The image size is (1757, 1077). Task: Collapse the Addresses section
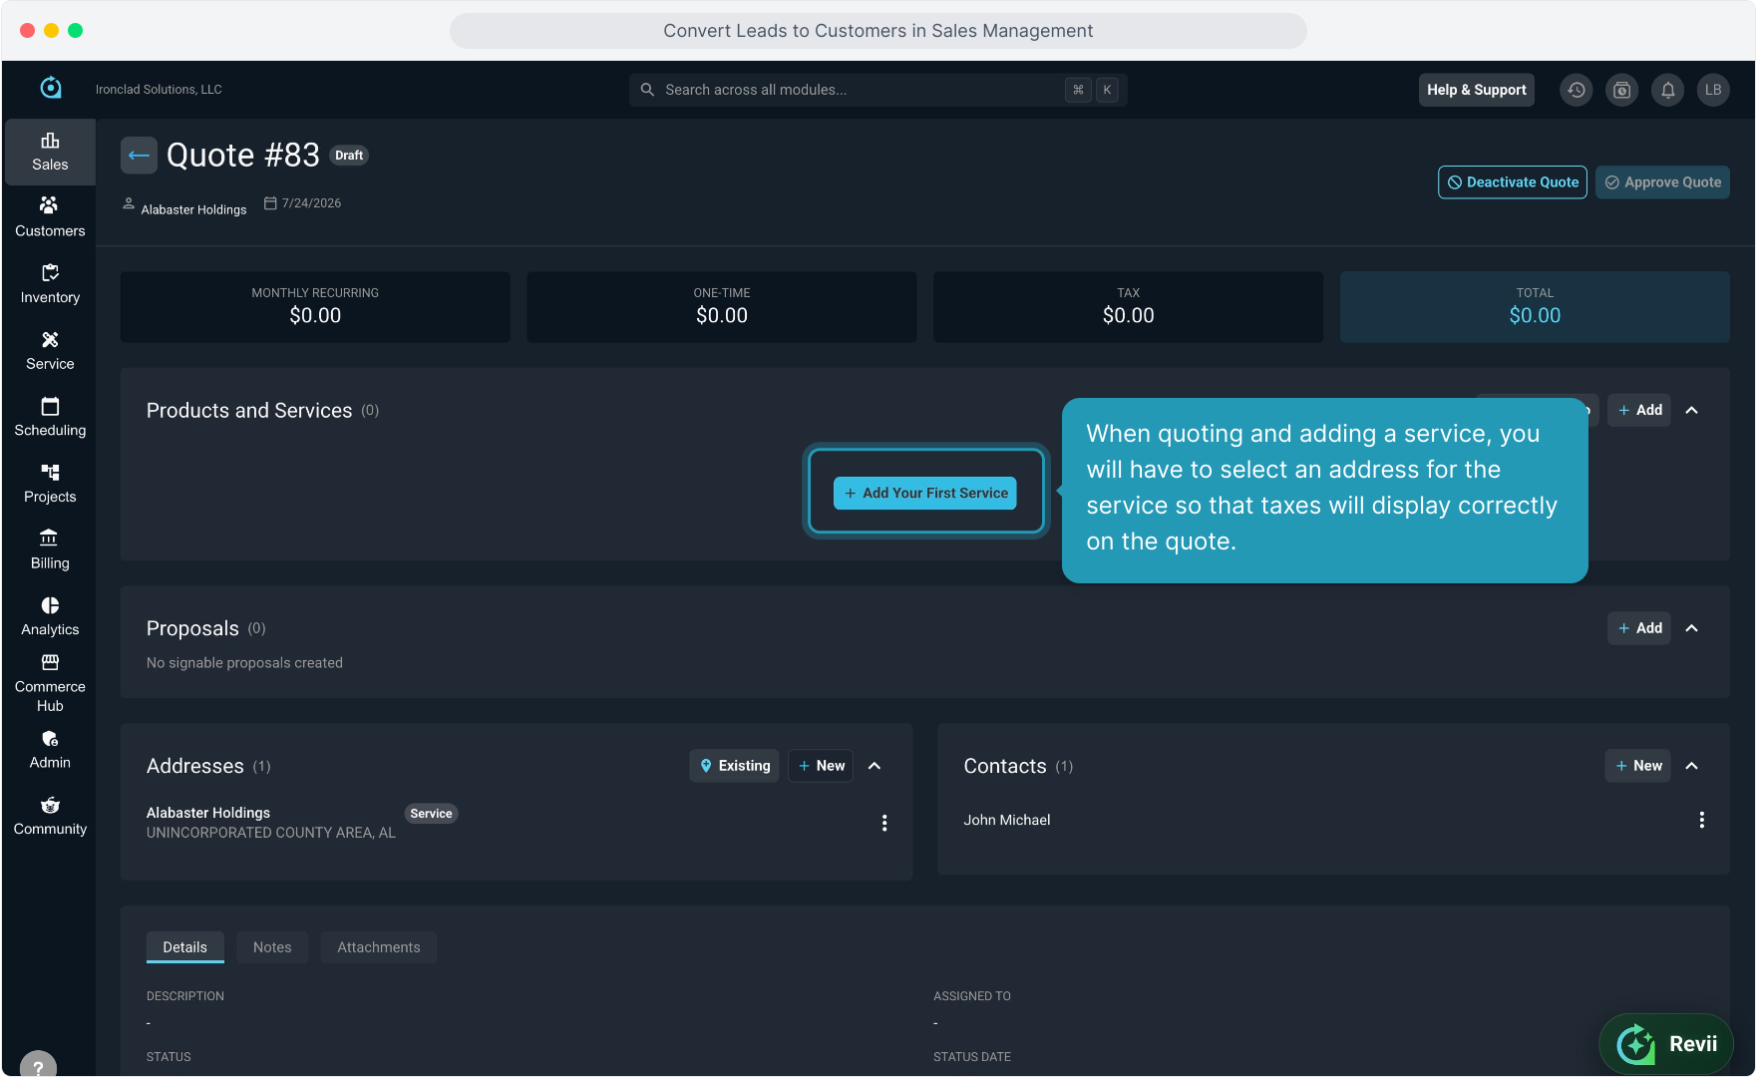click(875, 766)
